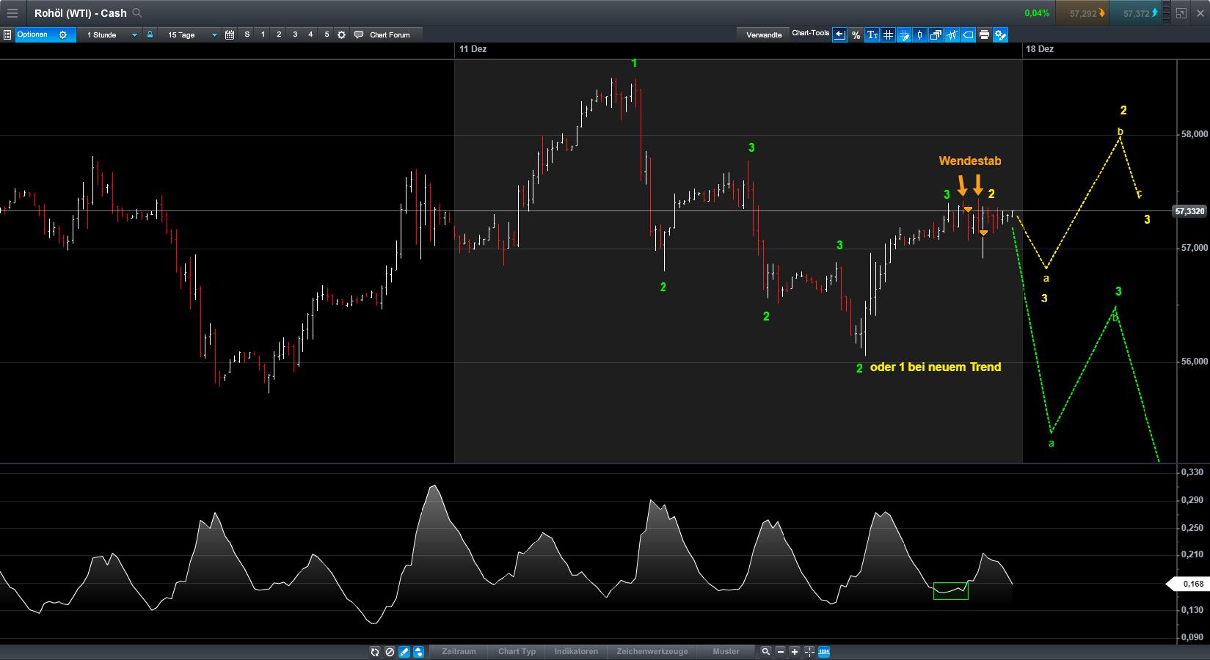Toggle the drawing pen mode in bottom toolbar
Screen dimensions: 1210x660
coord(404,651)
